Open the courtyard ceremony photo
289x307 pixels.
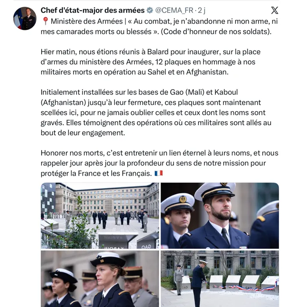click(x=100, y=216)
